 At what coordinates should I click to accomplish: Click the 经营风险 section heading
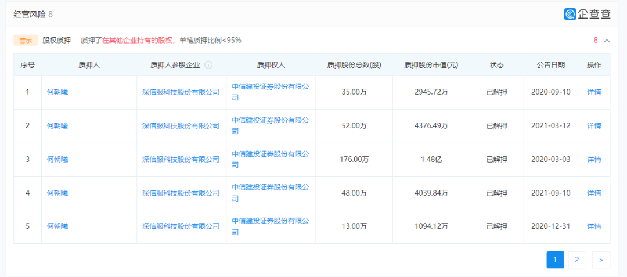click(x=30, y=15)
